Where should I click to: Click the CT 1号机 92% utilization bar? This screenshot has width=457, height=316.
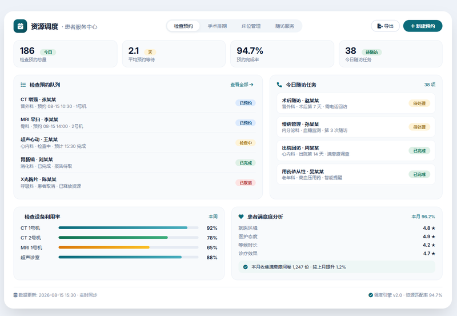coord(129,227)
